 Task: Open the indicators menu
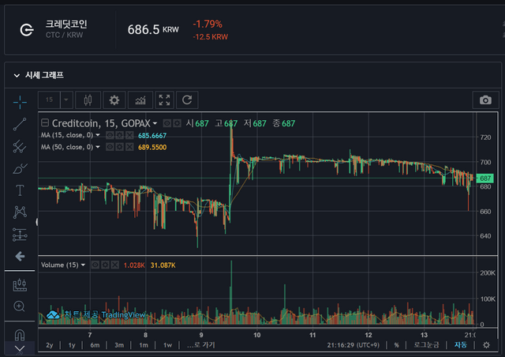click(140, 100)
